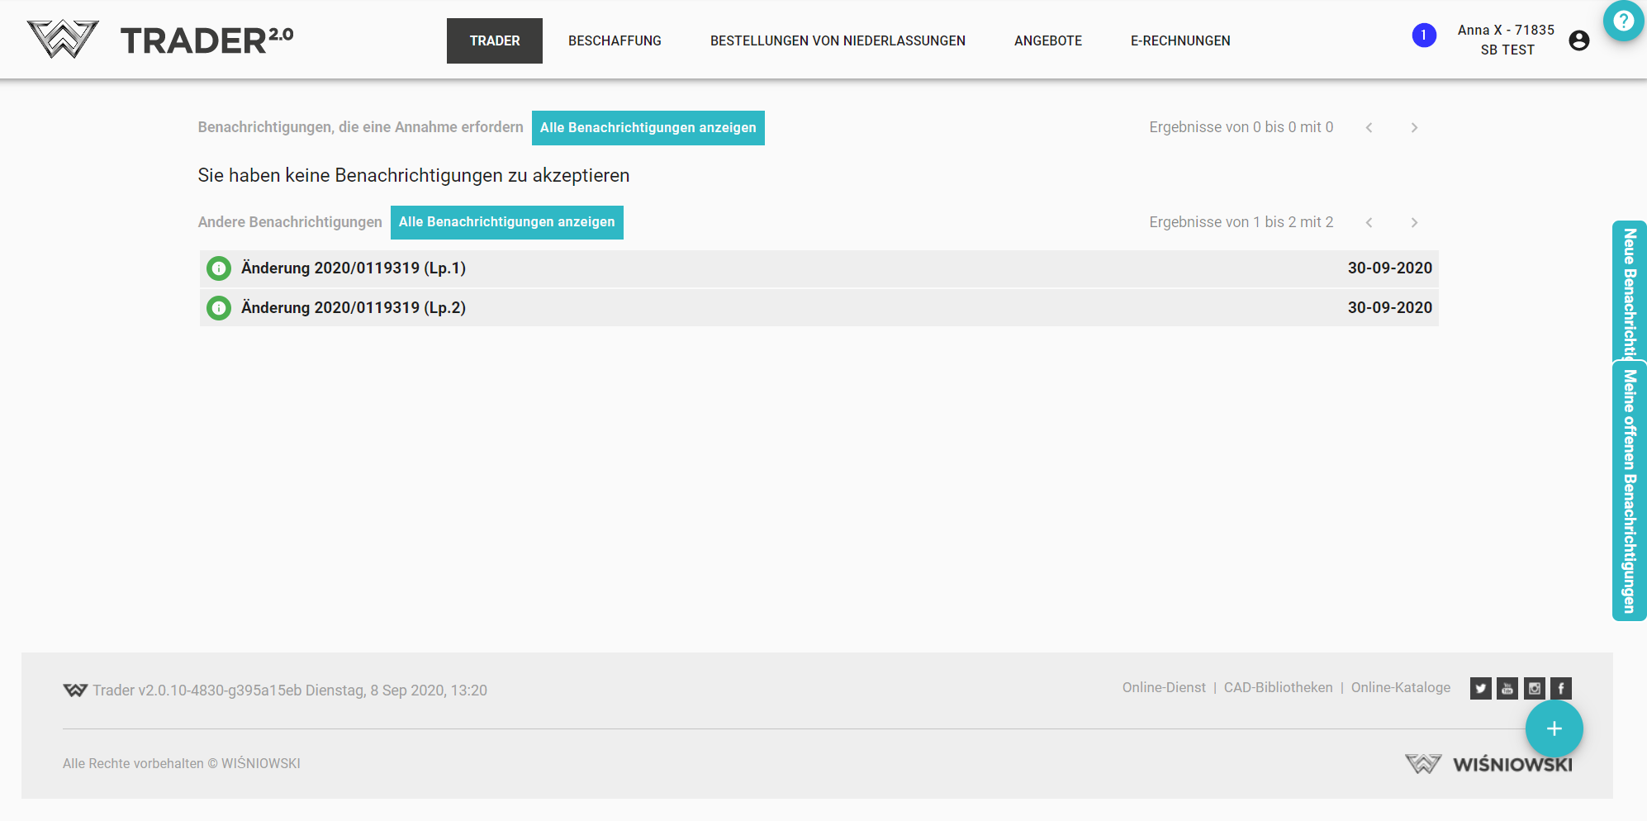Viewport: 1647px width, 821px height.
Task: Go to next page of other notifications
Action: 1414,223
